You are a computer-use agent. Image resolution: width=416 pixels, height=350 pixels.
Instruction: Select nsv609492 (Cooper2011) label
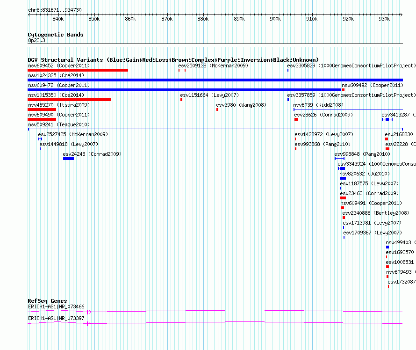click(x=373, y=85)
